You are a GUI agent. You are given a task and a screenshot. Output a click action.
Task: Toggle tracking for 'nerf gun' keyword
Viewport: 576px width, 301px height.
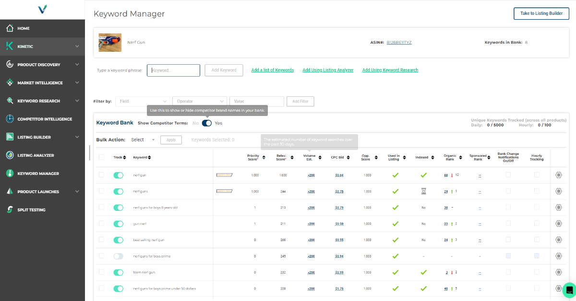(119, 175)
